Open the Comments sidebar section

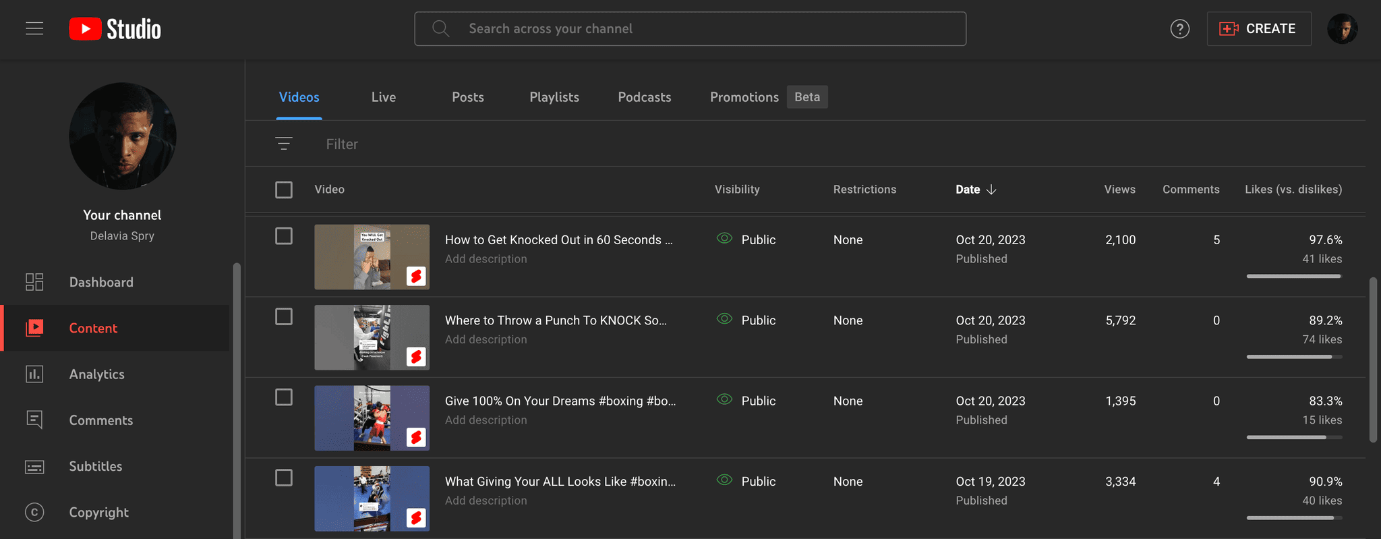tap(100, 420)
